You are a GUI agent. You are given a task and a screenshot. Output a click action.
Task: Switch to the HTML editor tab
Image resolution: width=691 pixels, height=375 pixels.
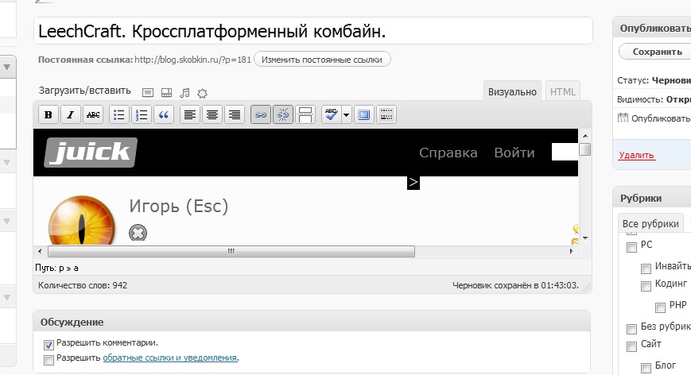(x=563, y=91)
